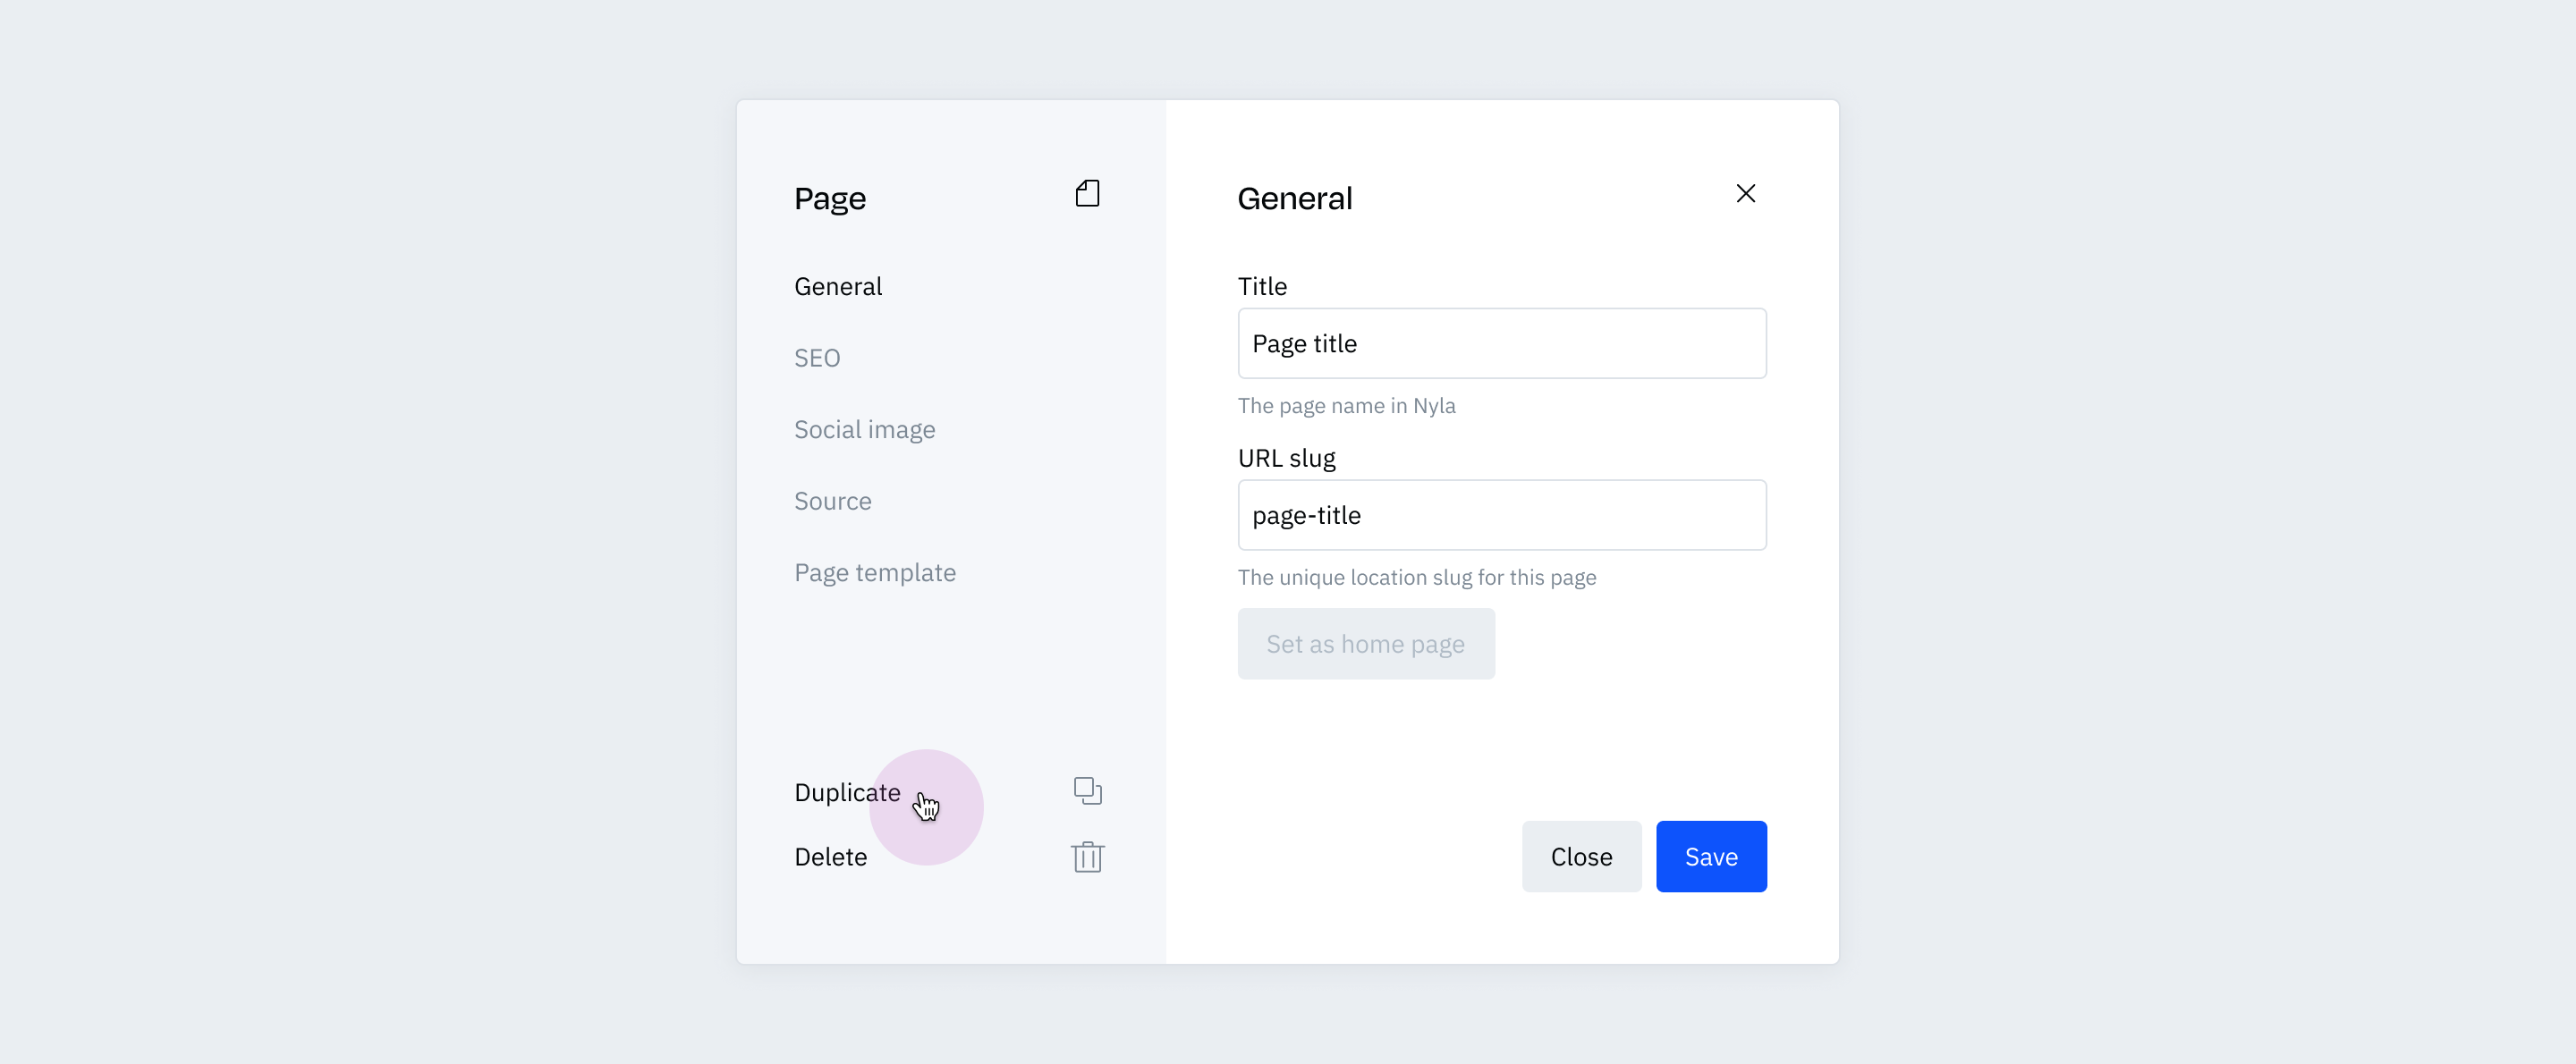
Task: Expand the SEO settings section
Action: coord(818,357)
